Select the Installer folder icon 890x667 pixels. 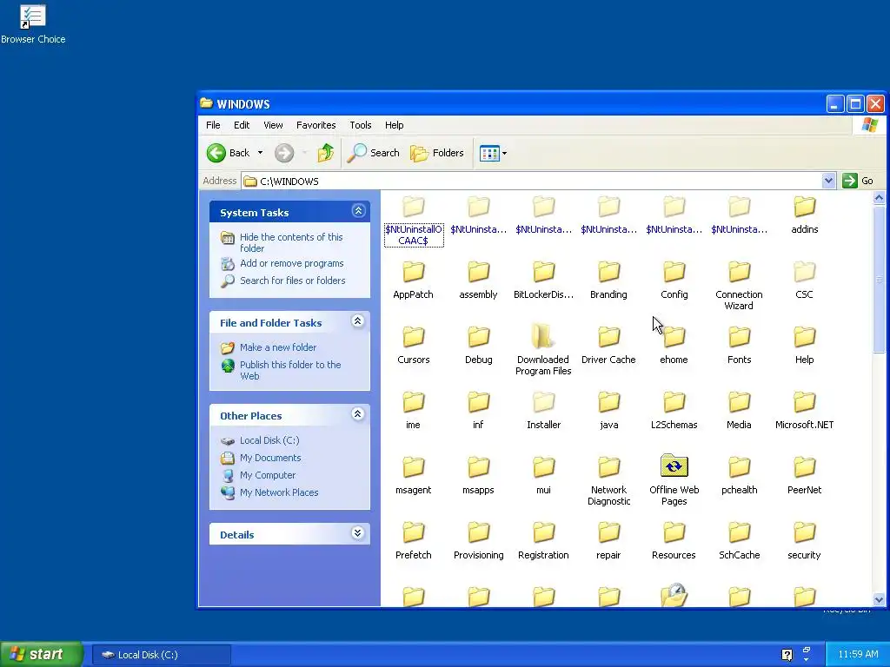pyautogui.click(x=544, y=403)
